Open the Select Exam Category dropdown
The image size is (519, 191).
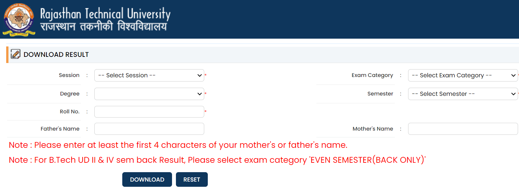[463, 75]
